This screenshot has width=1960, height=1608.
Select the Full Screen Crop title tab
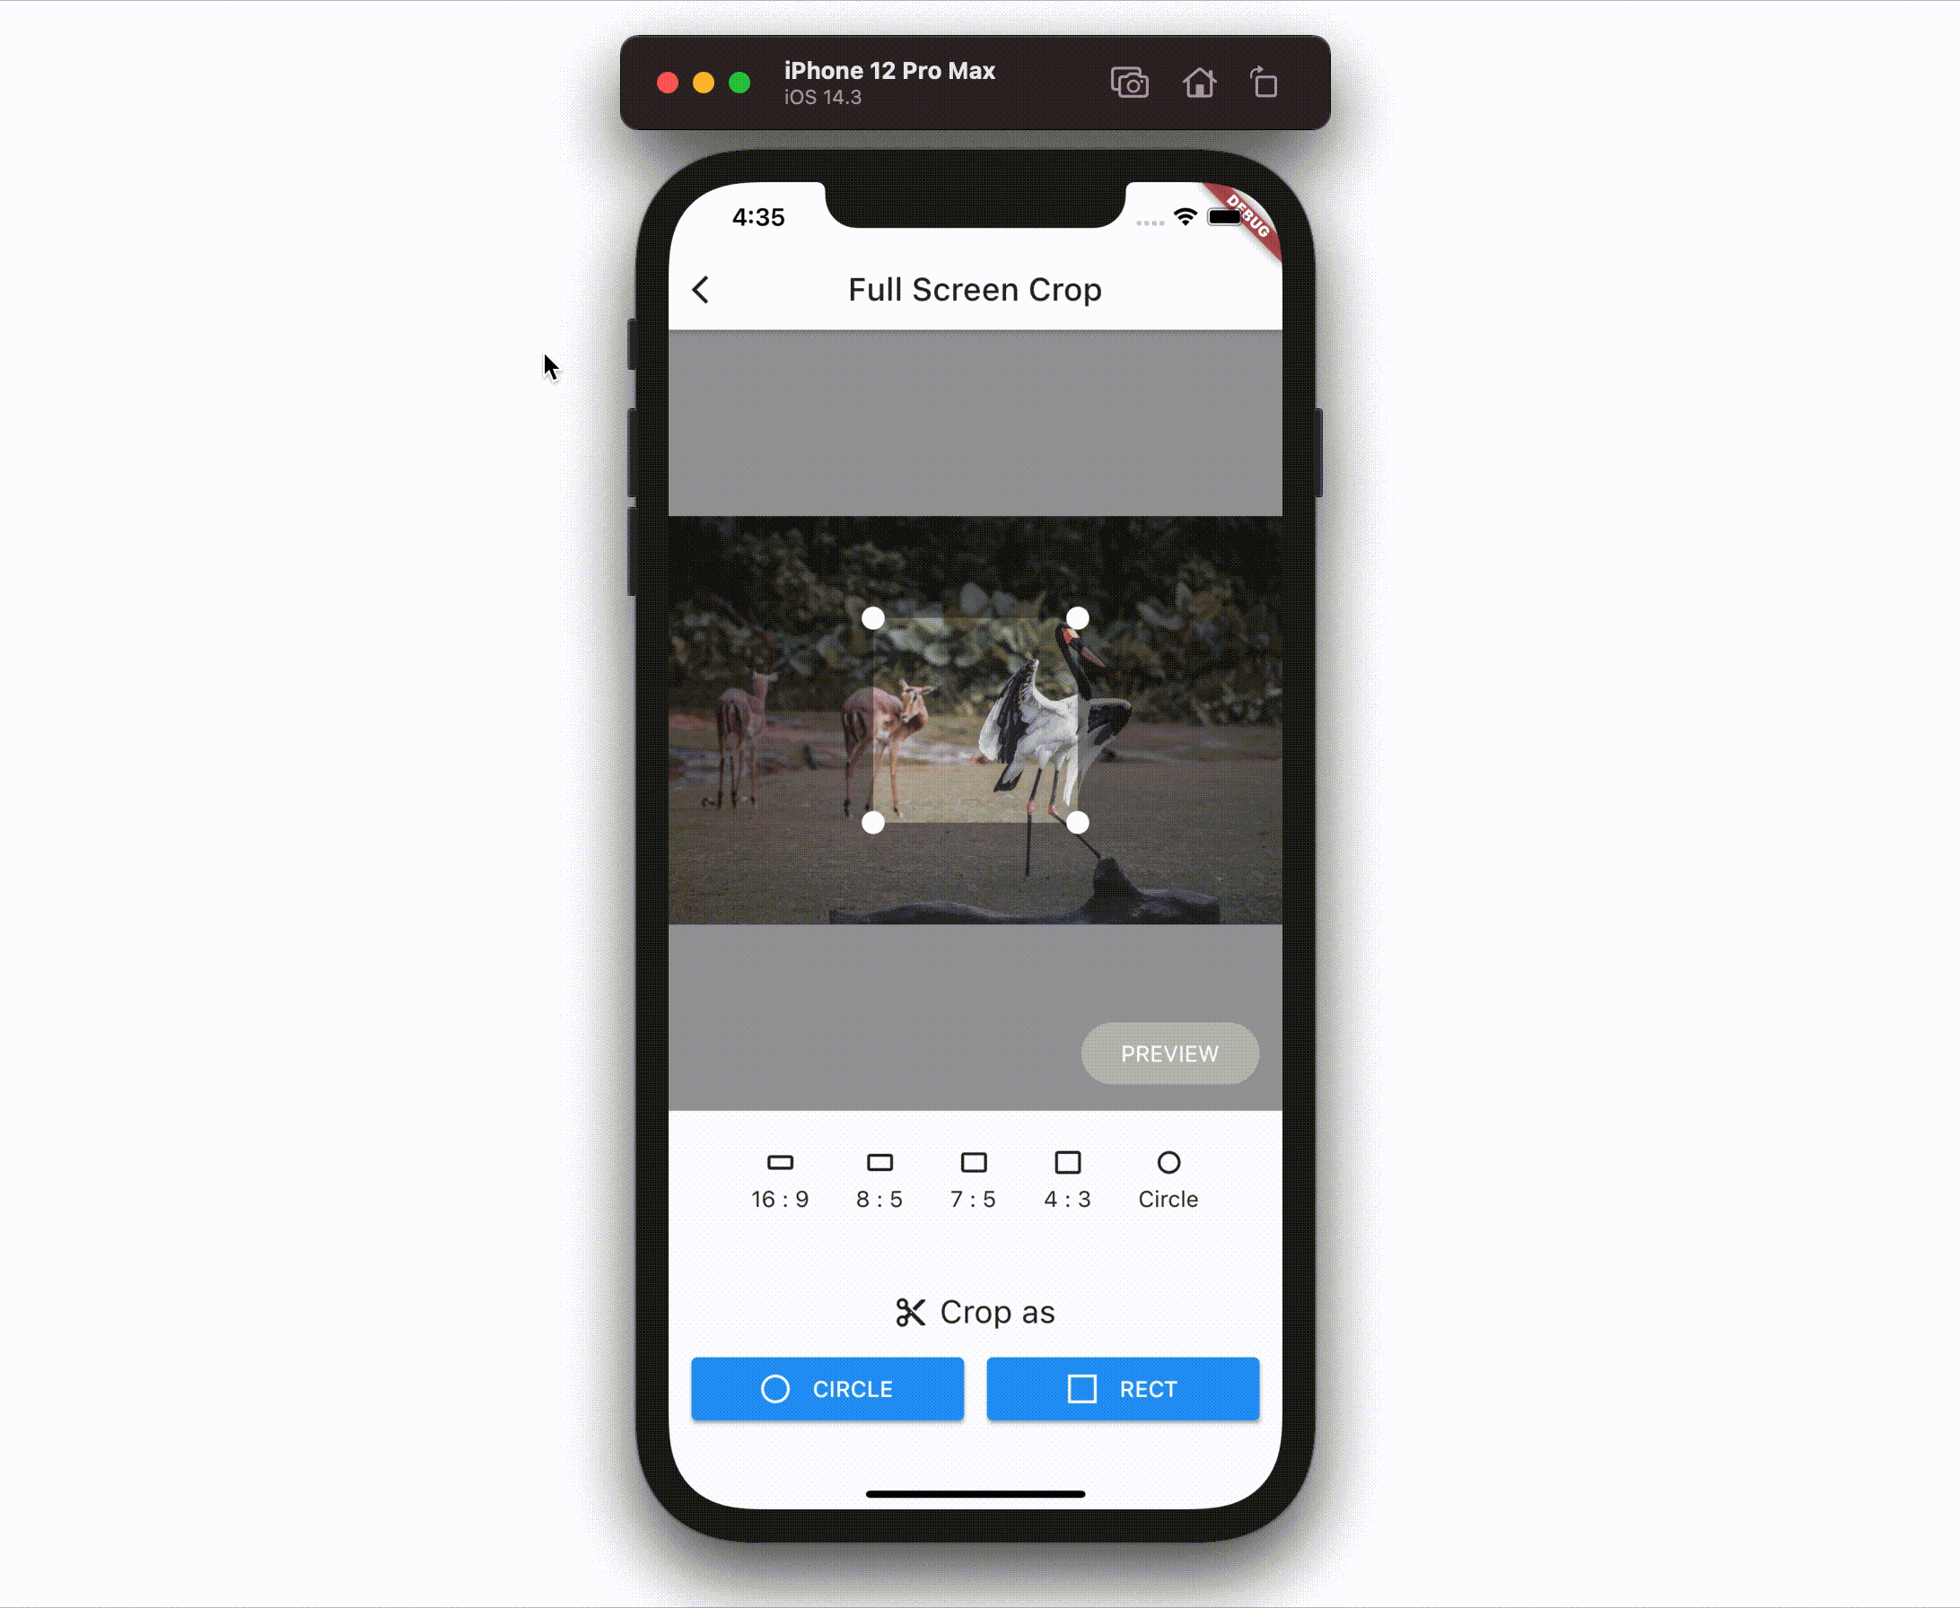[x=976, y=290]
